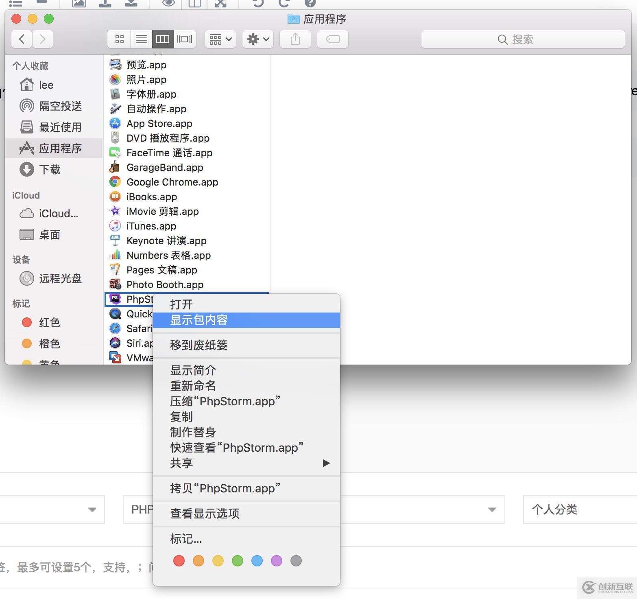Select the 自动操作.app icon
The height and width of the screenshot is (599, 637).
pos(116,109)
